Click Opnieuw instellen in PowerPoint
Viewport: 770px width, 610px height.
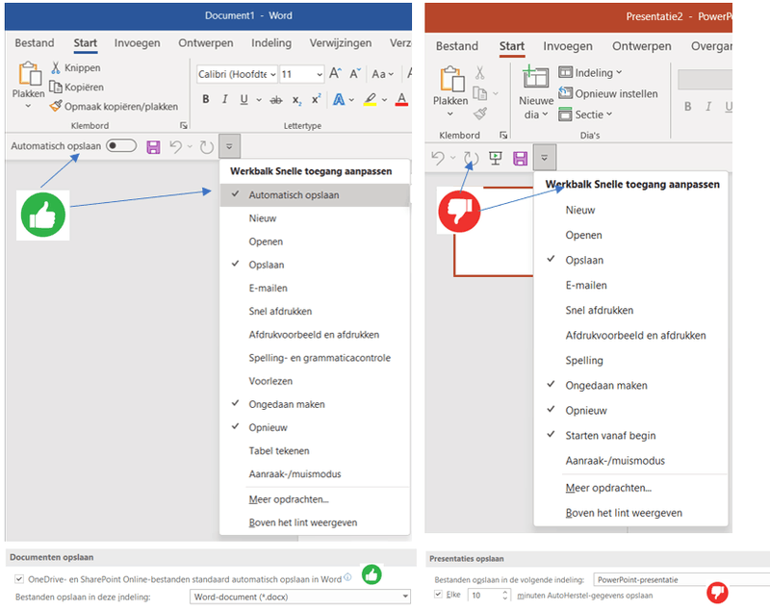point(608,93)
